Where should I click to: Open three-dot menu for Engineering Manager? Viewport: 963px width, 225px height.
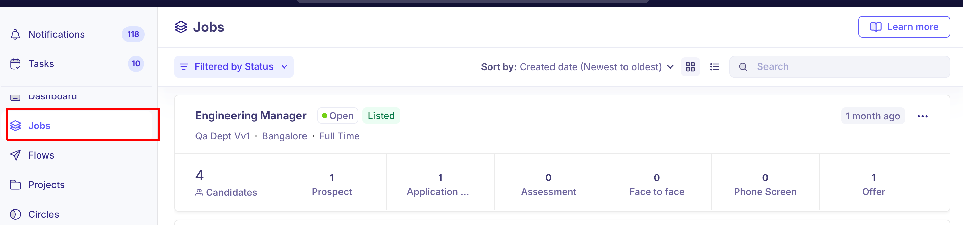tap(922, 117)
